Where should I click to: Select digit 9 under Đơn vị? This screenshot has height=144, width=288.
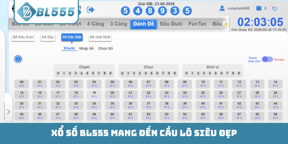(239, 73)
